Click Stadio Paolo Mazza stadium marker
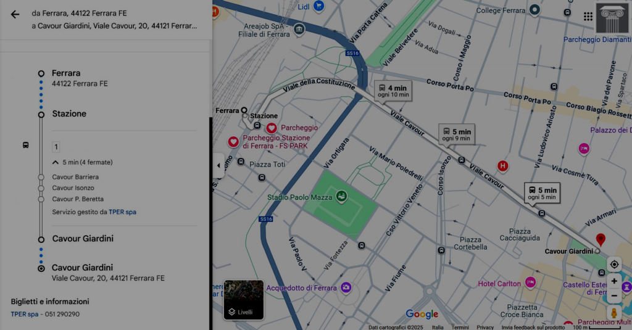632x330 pixels. point(341,197)
